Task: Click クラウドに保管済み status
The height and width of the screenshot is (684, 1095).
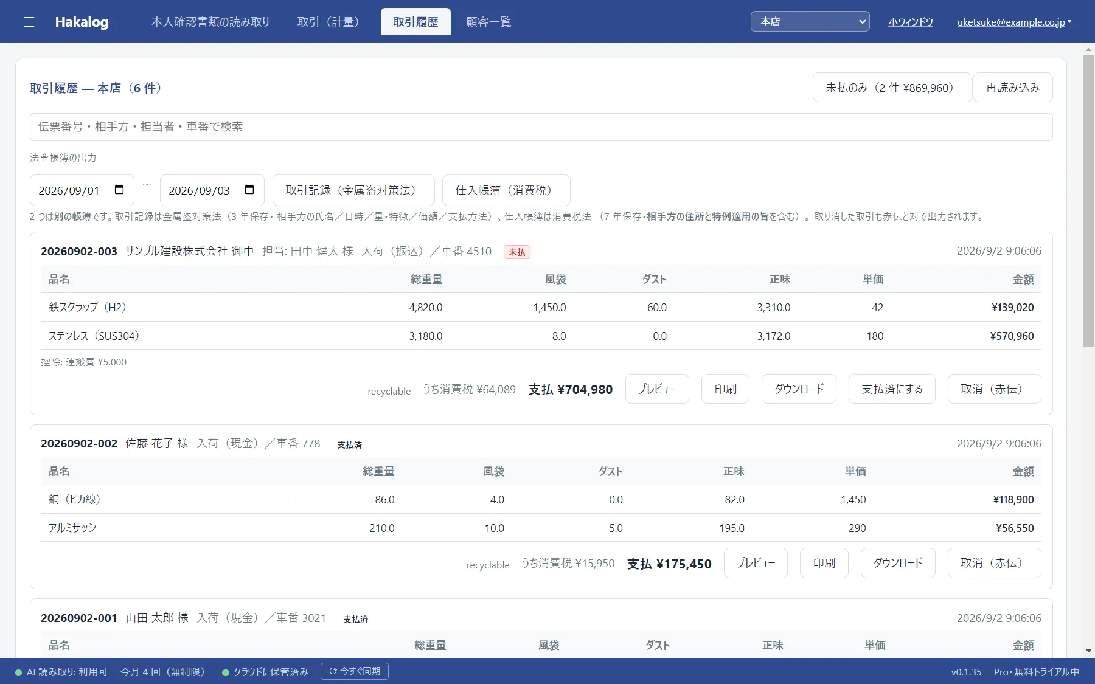Action: pyautogui.click(x=265, y=672)
